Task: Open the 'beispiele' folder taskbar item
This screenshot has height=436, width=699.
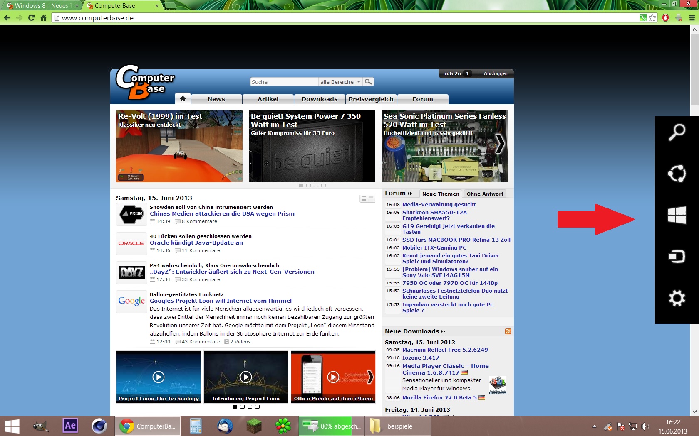Action: tap(398, 426)
